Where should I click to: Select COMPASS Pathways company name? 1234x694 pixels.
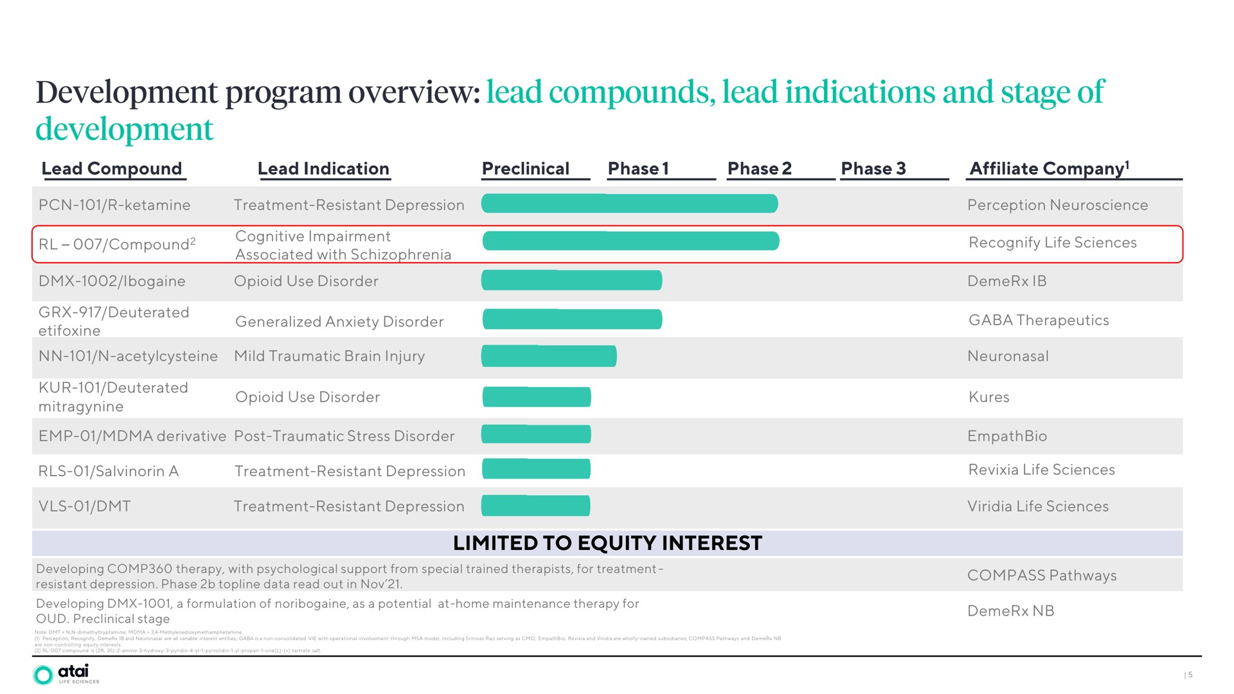coord(1042,575)
